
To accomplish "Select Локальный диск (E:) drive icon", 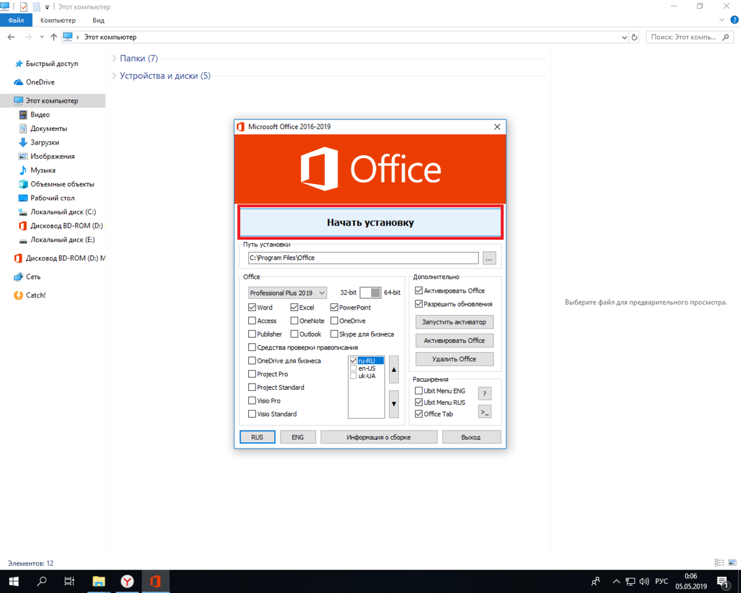I will (23, 240).
